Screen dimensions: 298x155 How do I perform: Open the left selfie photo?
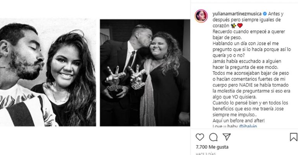pyautogui.click(x=48, y=72)
